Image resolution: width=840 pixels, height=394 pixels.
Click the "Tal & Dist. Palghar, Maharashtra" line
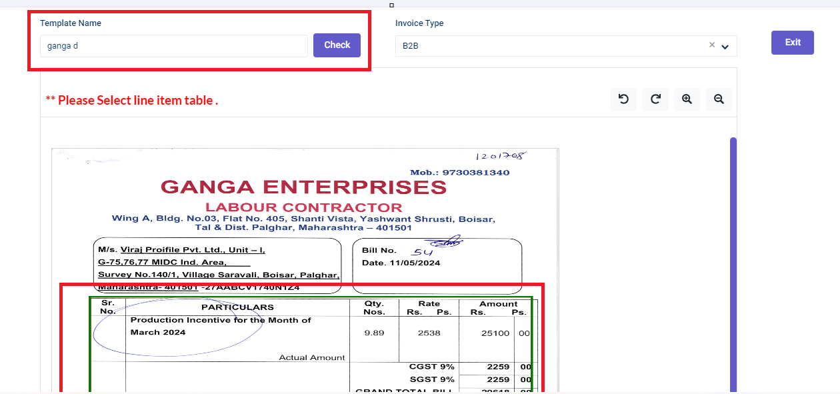tap(303, 227)
